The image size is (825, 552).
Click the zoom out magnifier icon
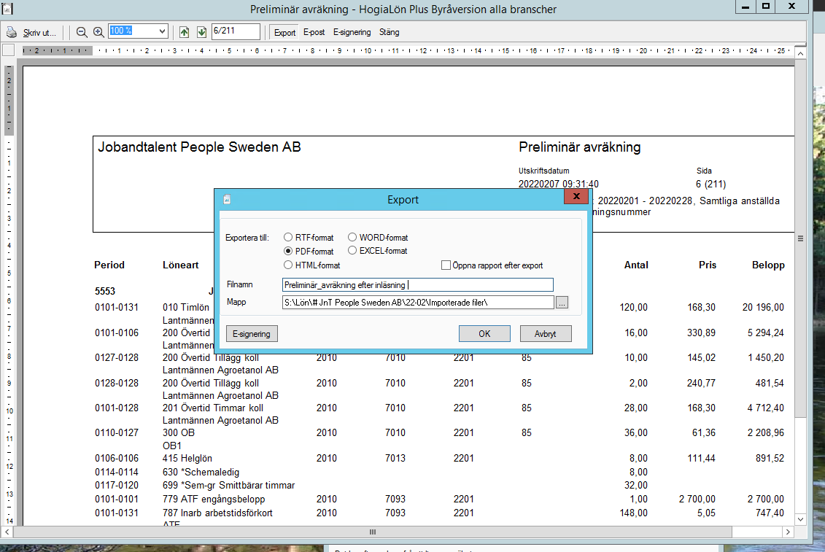[82, 32]
